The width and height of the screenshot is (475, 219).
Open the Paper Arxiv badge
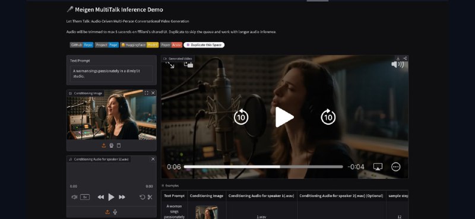point(171,45)
